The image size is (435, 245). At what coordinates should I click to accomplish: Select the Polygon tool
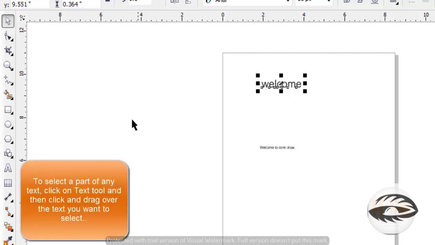point(8,139)
